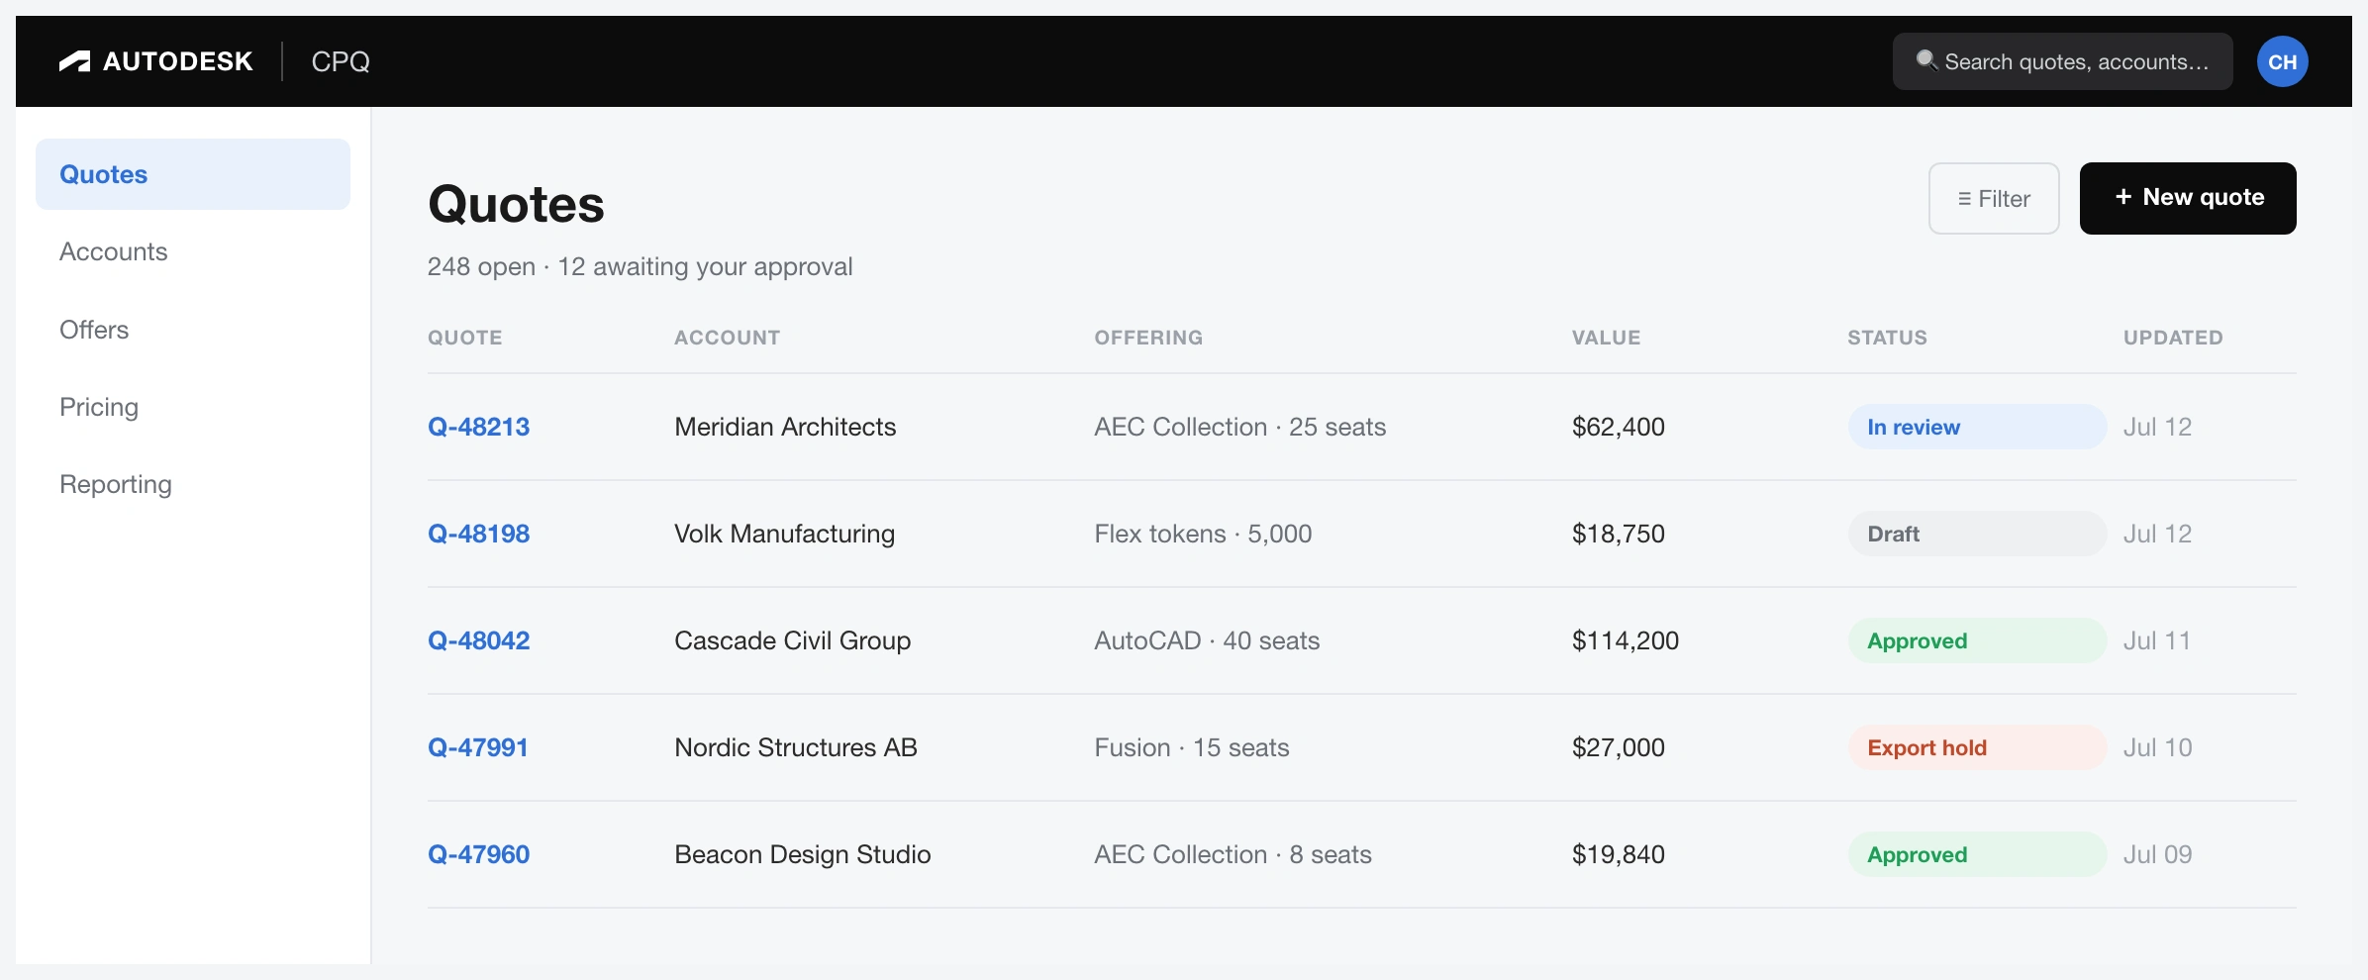Click the Quotes page heading
This screenshot has height=980, width=2368.
(516, 204)
